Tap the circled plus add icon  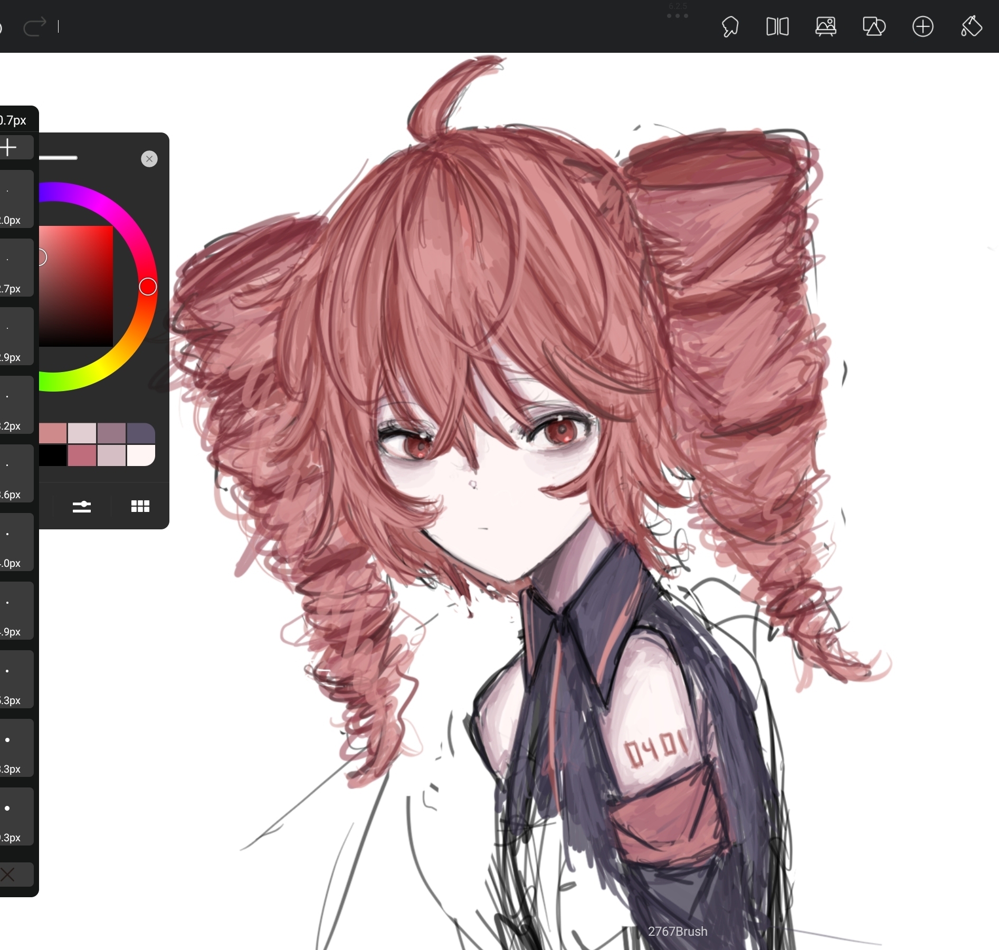[922, 26]
